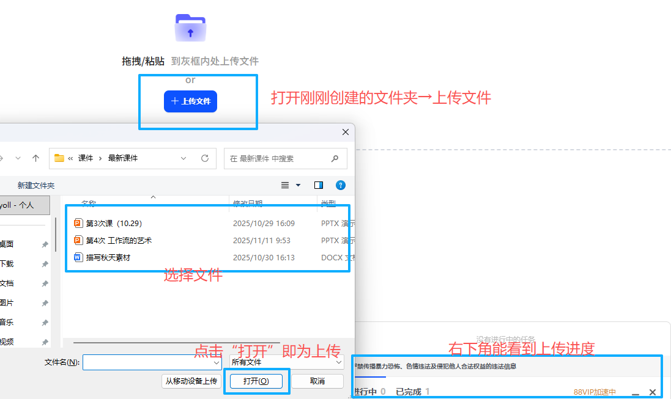Toggle the preview pane icon
671x399 pixels.
click(319, 185)
